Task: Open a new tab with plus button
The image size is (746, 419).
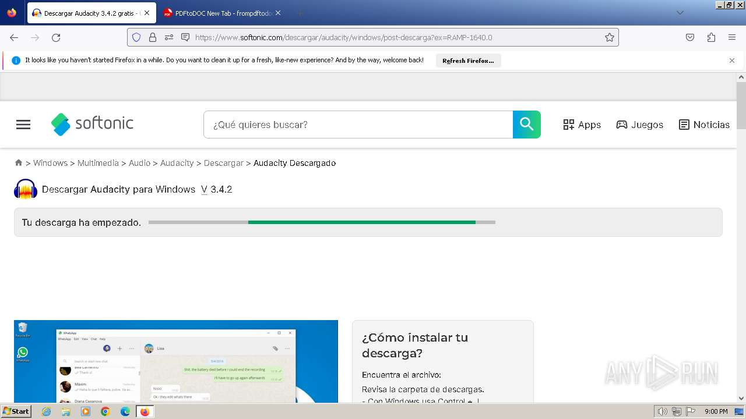Action: (300, 13)
